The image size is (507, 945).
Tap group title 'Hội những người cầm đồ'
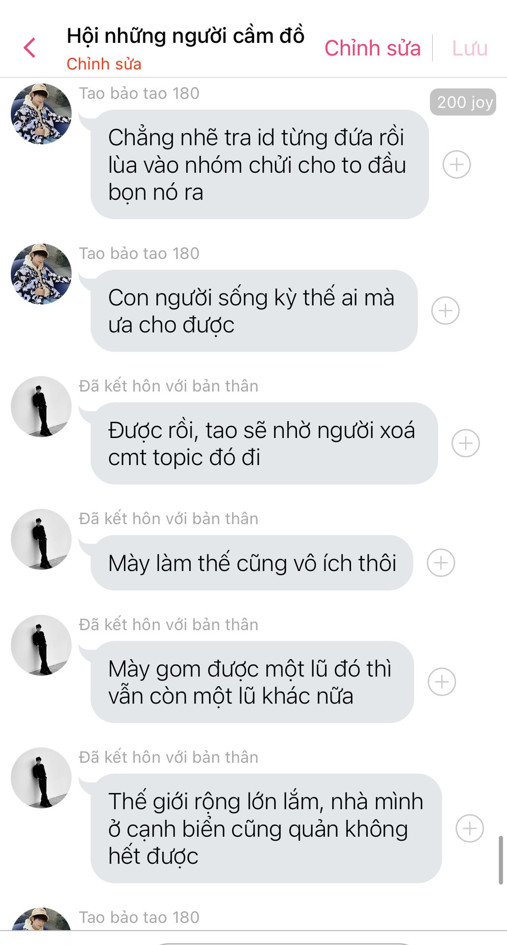click(185, 36)
